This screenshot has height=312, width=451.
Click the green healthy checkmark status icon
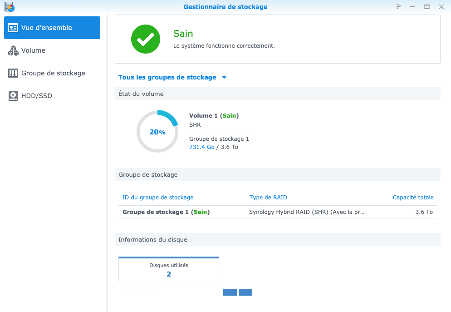click(146, 39)
